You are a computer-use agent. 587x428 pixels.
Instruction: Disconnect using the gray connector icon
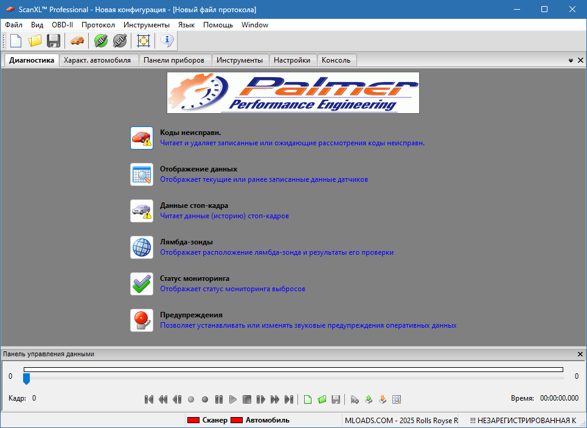[x=120, y=40]
